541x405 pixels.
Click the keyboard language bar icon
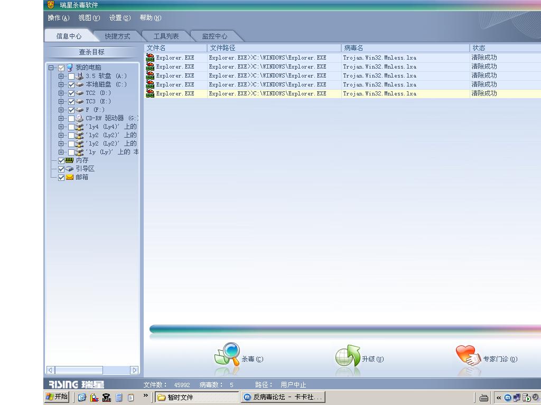click(x=484, y=398)
